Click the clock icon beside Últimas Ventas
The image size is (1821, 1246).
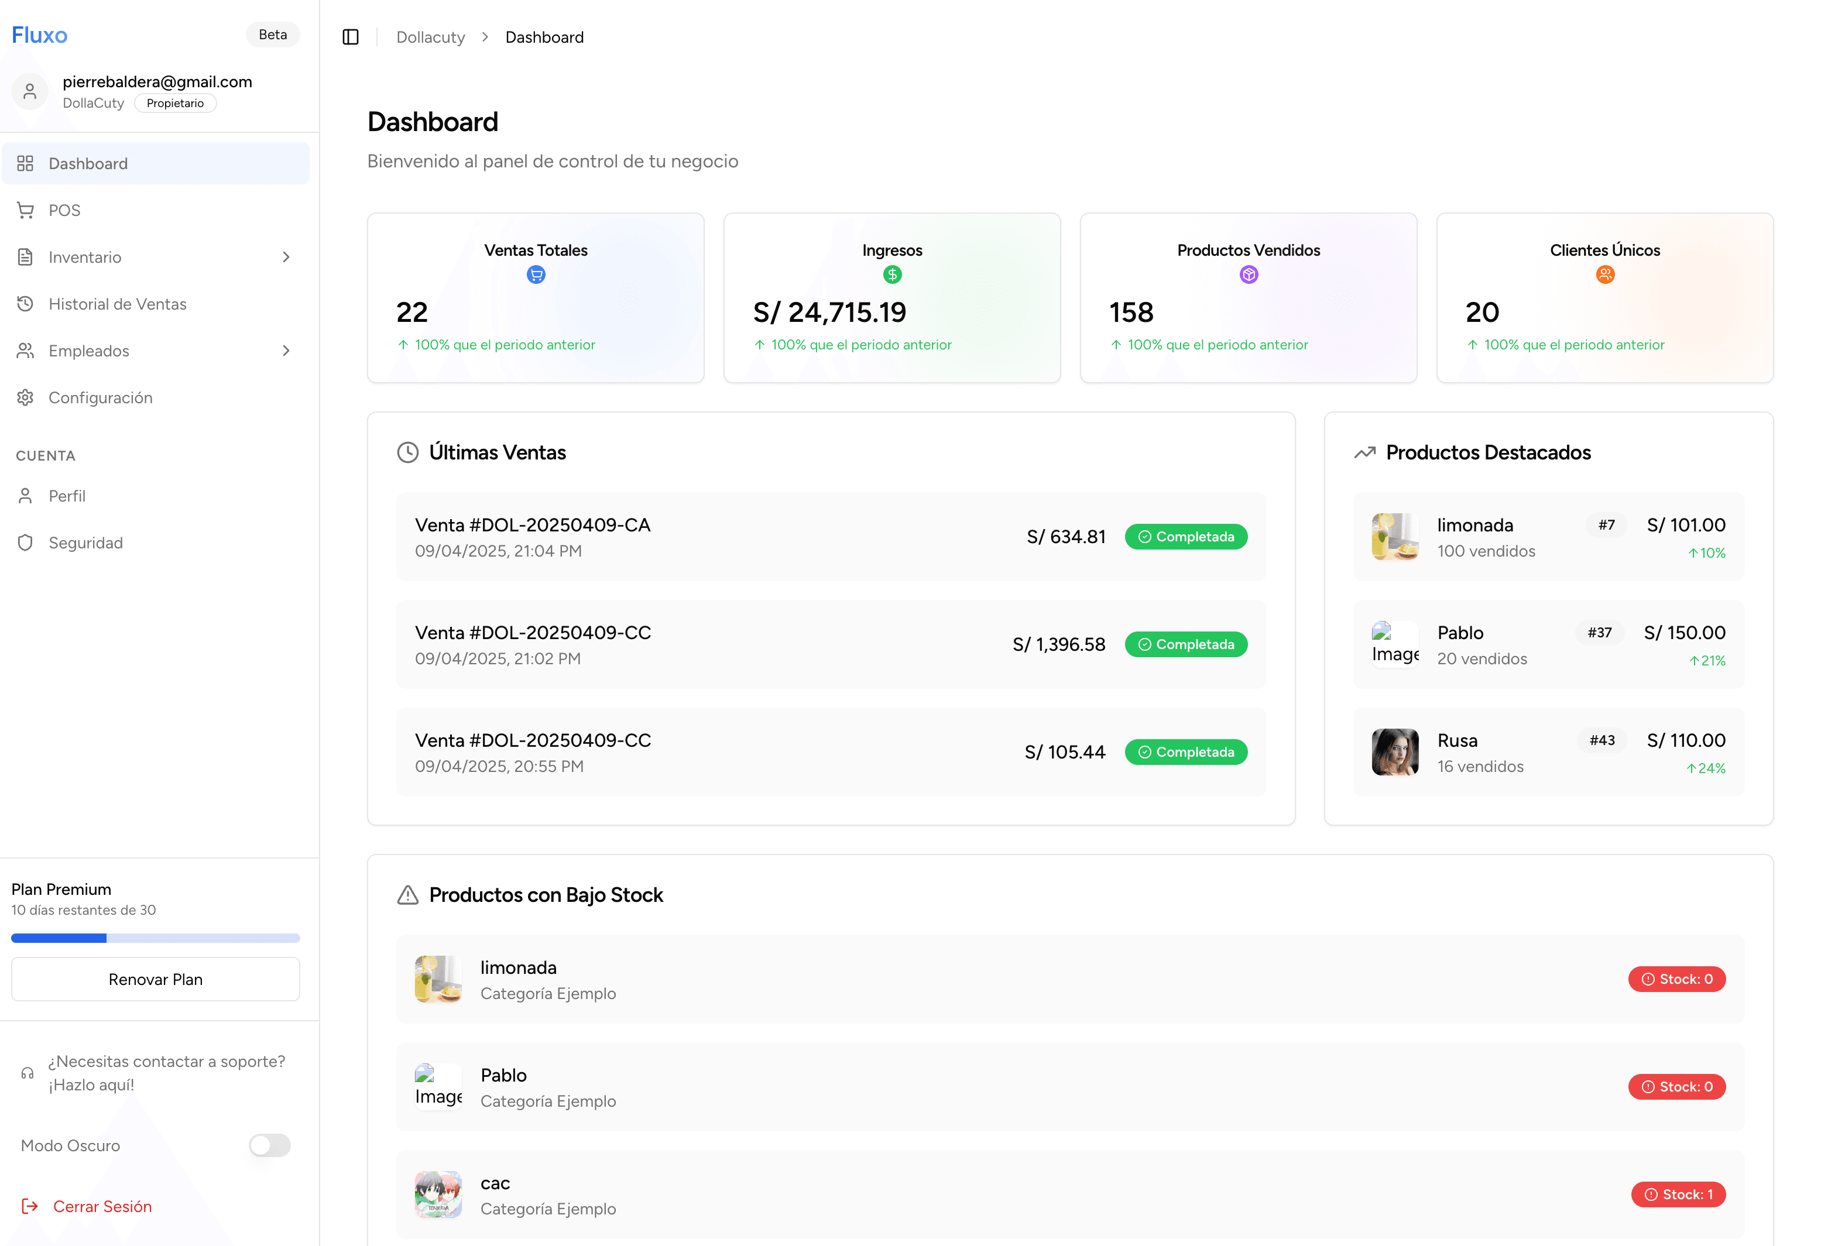click(x=407, y=453)
